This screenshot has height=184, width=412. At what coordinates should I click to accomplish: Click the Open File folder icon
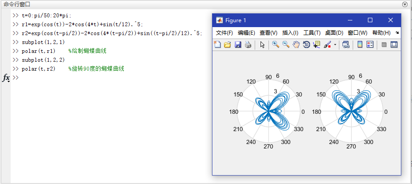coord(227,44)
